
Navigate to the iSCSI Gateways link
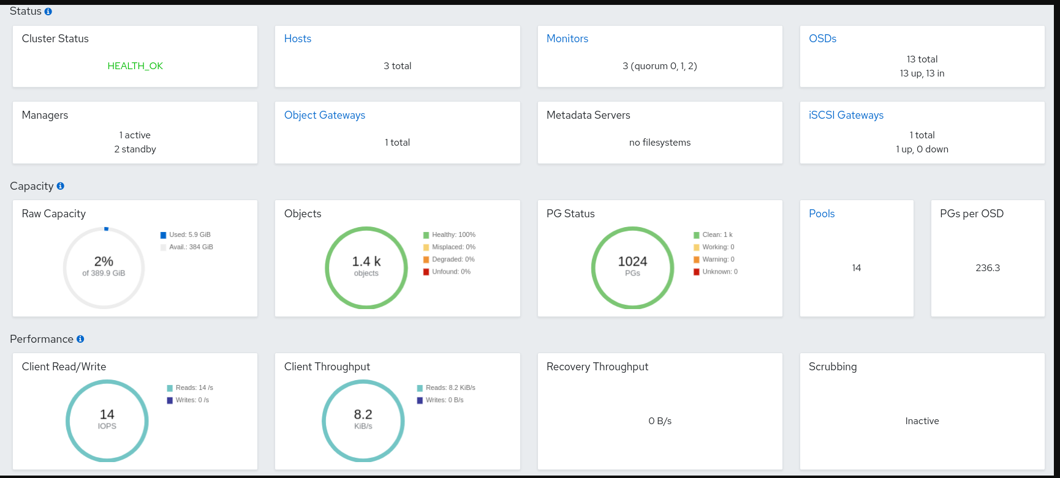[x=846, y=115]
